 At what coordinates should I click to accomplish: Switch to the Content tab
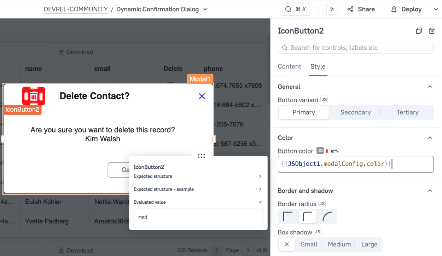pos(289,66)
